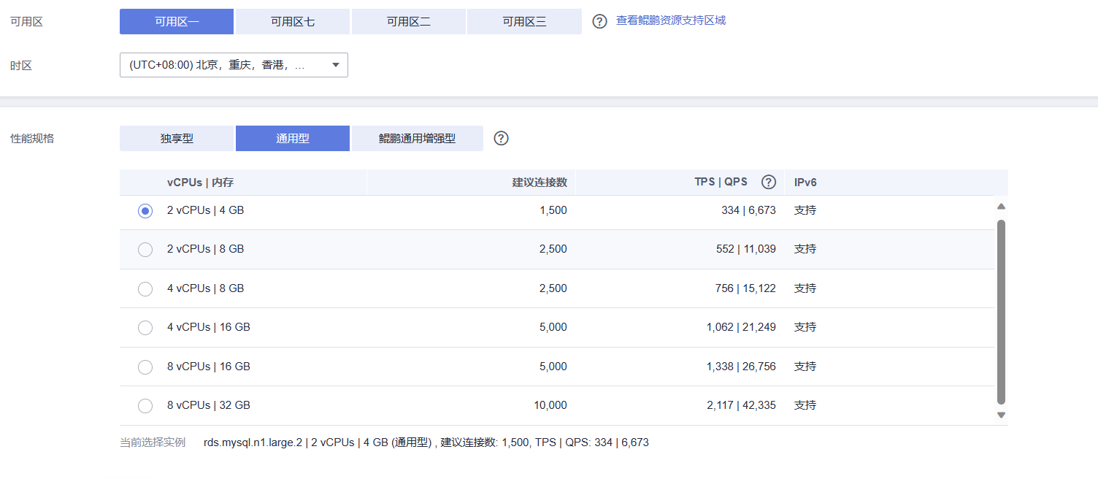Open the 查看鲲鹏资源支持区域 link
This screenshot has width=1098, height=479.
tap(671, 21)
